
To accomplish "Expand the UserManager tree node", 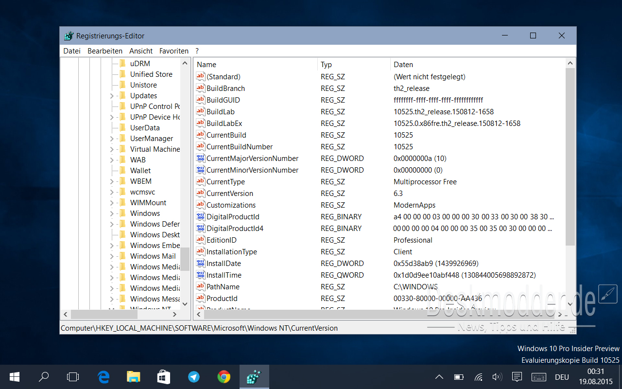I will click(112, 139).
